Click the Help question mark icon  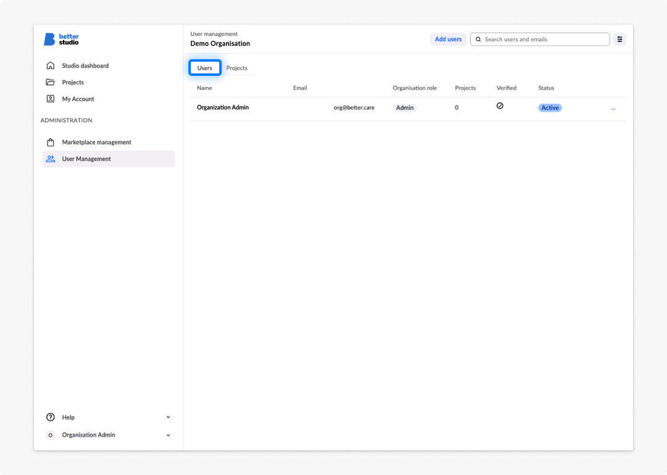[x=51, y=417]
